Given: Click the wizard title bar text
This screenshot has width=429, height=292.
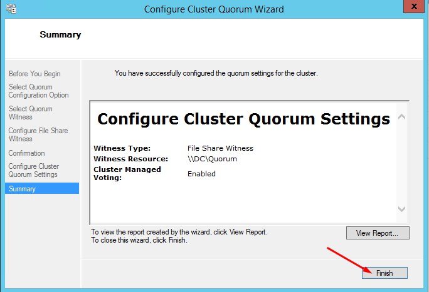Looking at the screenshot, I should (x=214, y=9).
